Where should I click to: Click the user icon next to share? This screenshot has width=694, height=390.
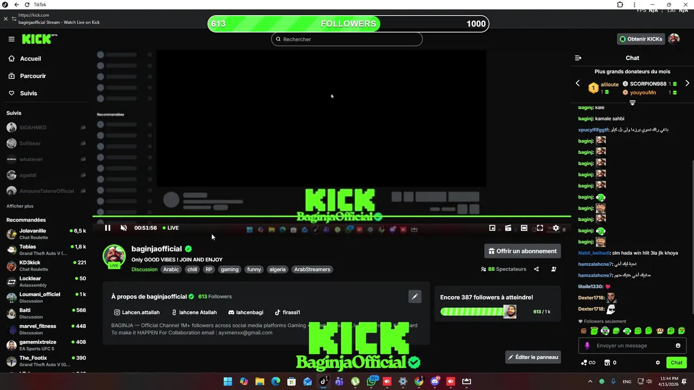tap(554, 269)
